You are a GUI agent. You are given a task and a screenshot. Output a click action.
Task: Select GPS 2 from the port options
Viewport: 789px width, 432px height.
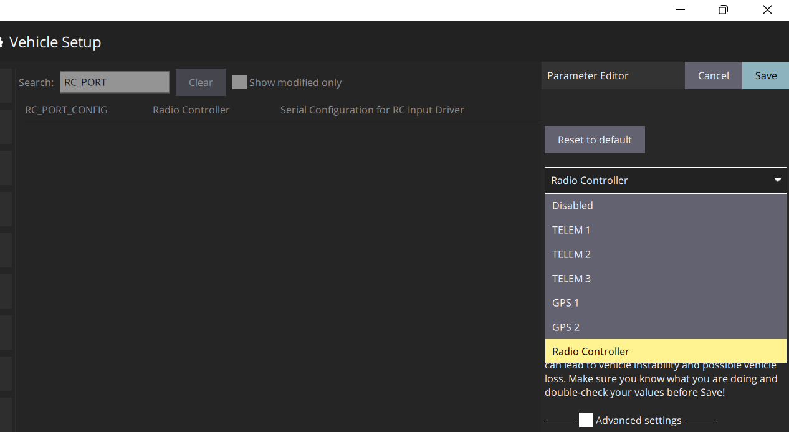pos(666,327)
